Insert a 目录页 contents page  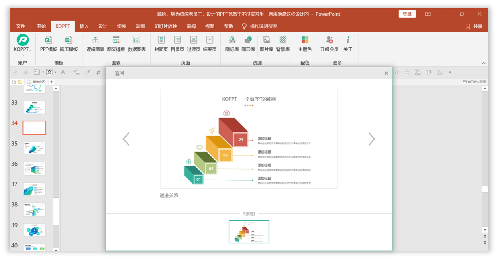click(x=177, y=43)
